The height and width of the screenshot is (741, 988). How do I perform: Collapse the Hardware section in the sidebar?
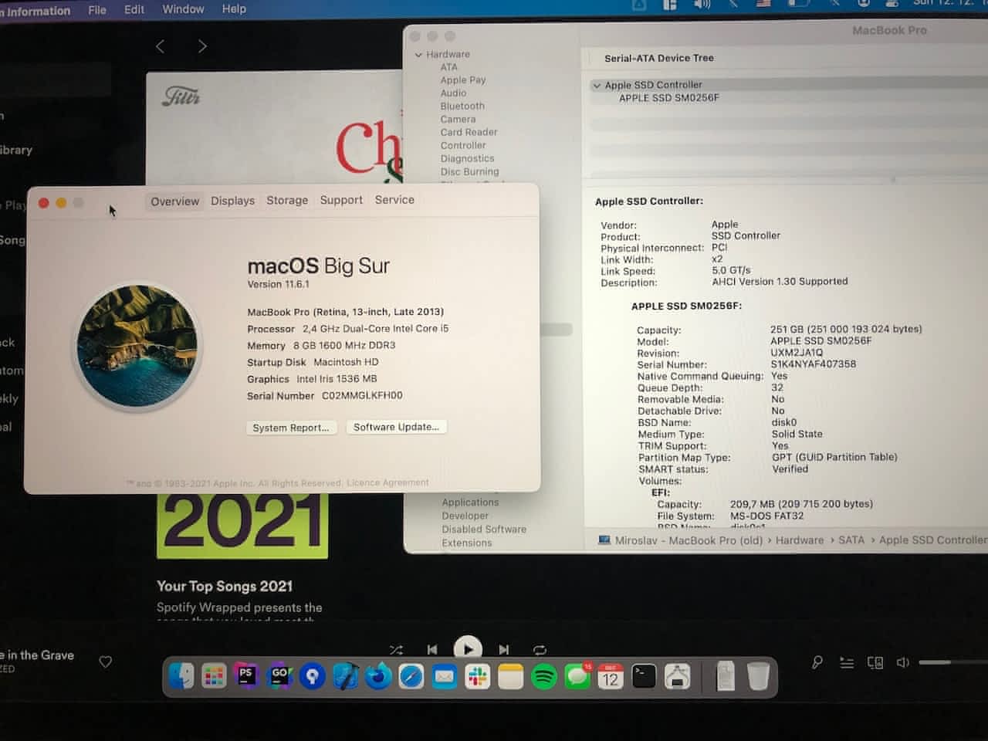pyautogui.click(x=418, y=55)
